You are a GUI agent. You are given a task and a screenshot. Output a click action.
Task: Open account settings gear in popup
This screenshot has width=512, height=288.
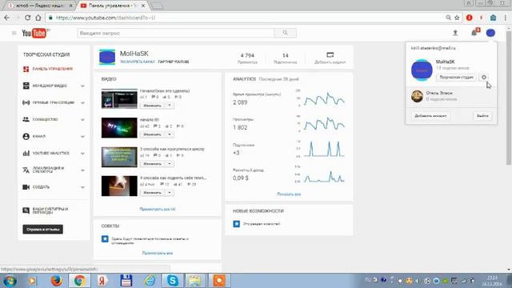(484, 77)
